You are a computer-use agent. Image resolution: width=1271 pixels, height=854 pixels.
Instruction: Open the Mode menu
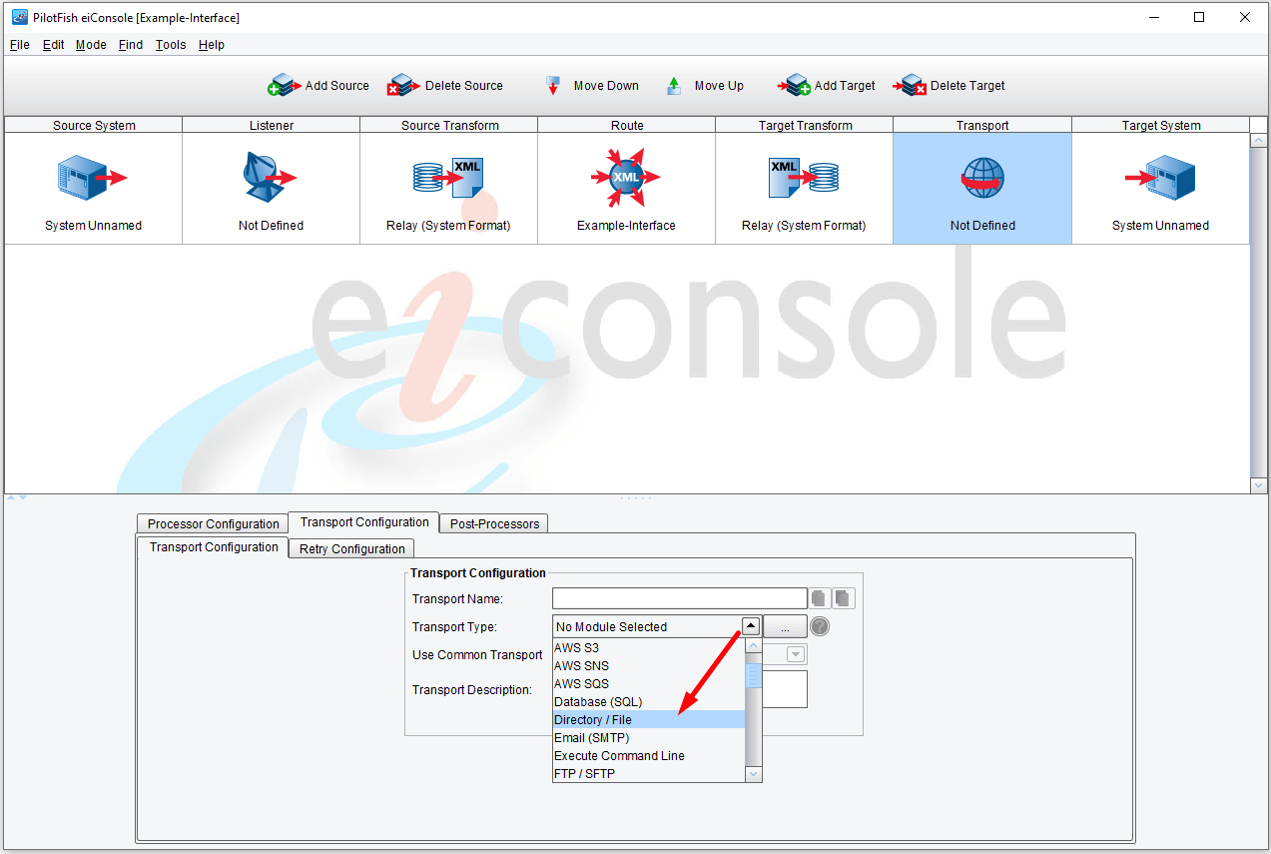click(91, 45)
